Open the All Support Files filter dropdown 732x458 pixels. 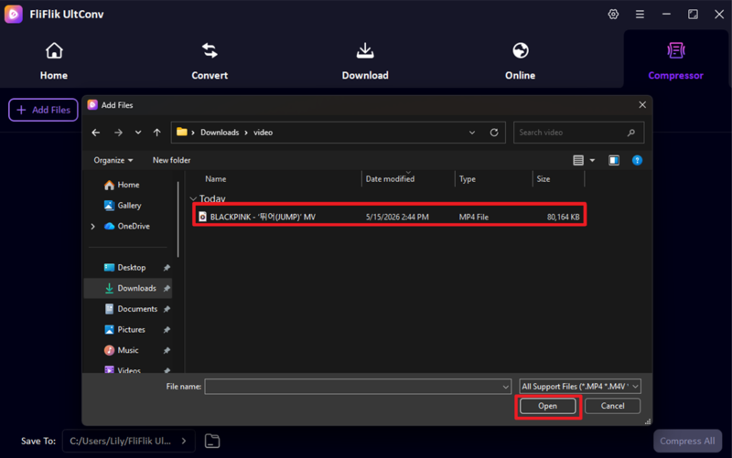[x=580, y=387]
